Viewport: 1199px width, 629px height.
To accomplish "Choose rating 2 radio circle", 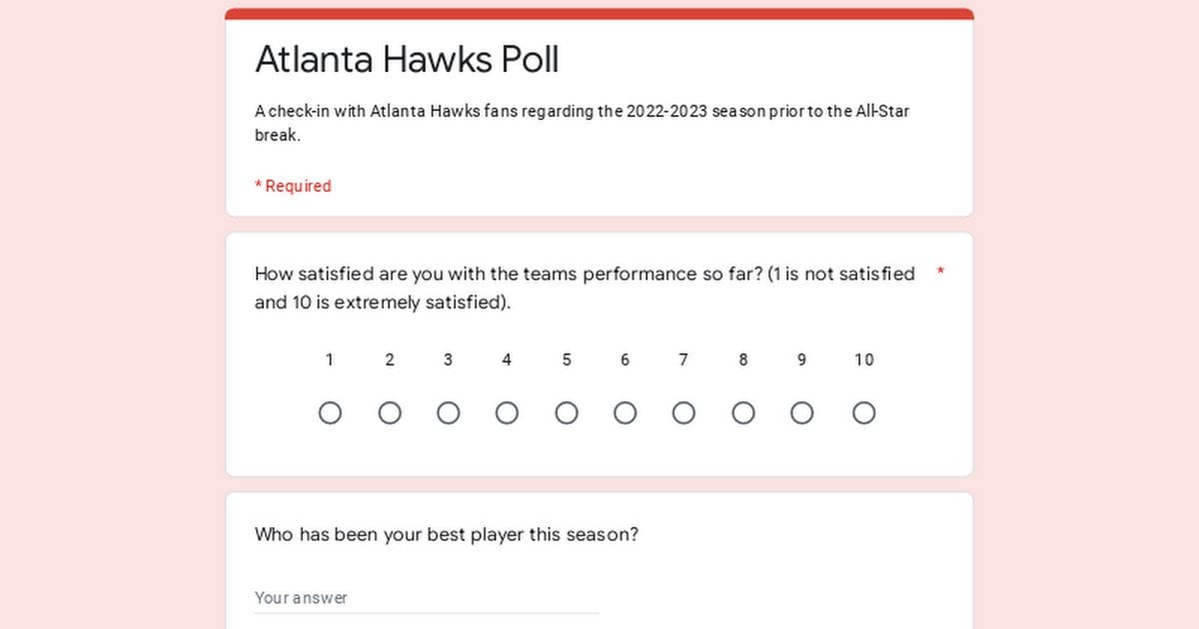I will click(x=390, y=413).
